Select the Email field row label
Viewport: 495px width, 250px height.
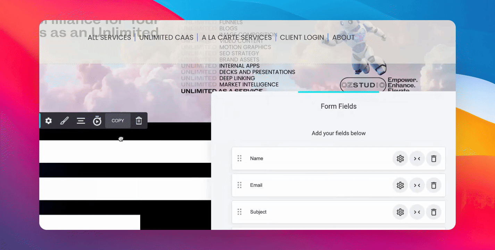(256, 185)
